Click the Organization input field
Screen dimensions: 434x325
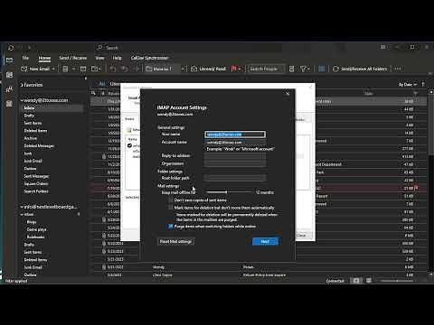235,163
